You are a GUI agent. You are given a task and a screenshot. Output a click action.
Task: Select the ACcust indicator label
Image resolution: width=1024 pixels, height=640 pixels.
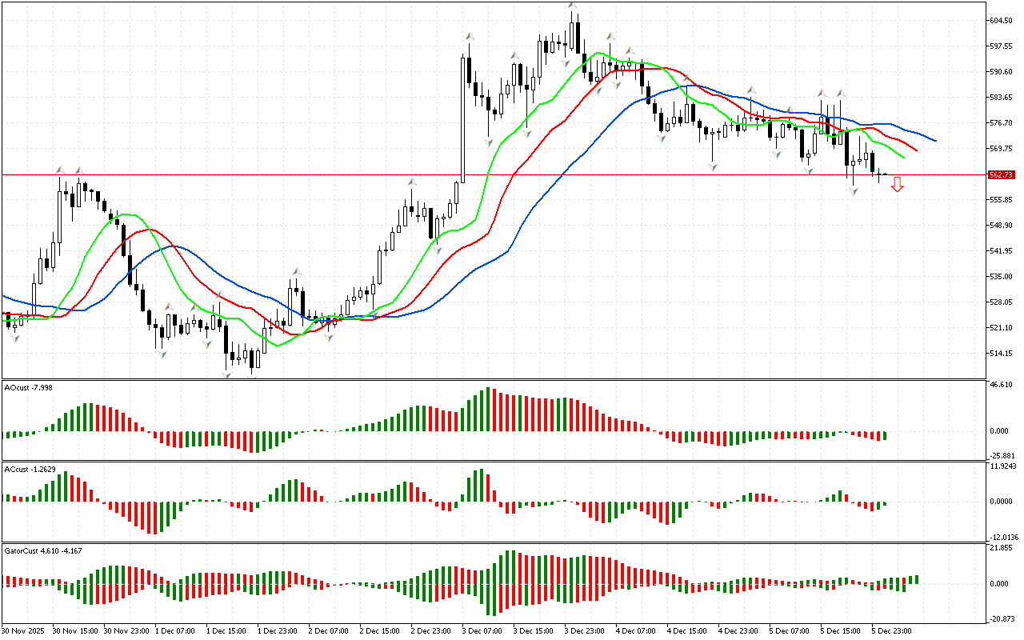(x=30, y=469)
